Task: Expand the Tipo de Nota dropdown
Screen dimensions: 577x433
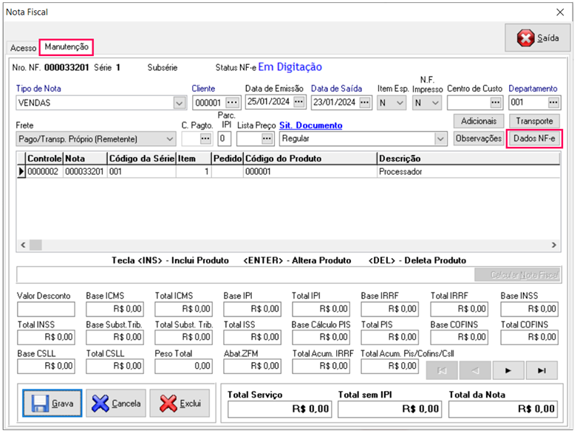Action: click(179, 103)
